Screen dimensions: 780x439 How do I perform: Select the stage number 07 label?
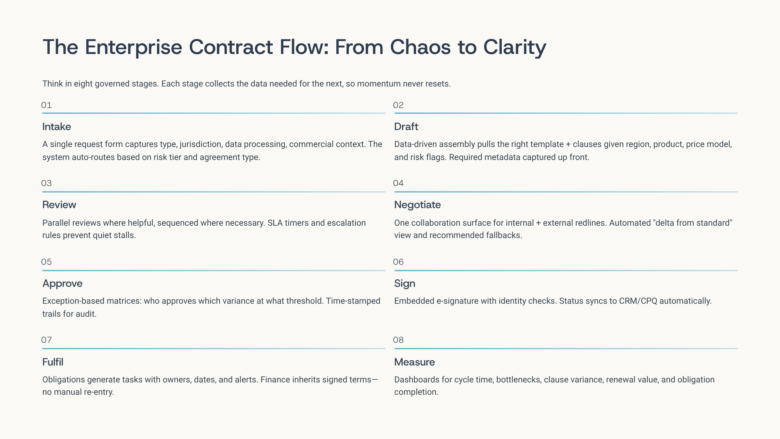pyautogui.click(x=46, y=340)
